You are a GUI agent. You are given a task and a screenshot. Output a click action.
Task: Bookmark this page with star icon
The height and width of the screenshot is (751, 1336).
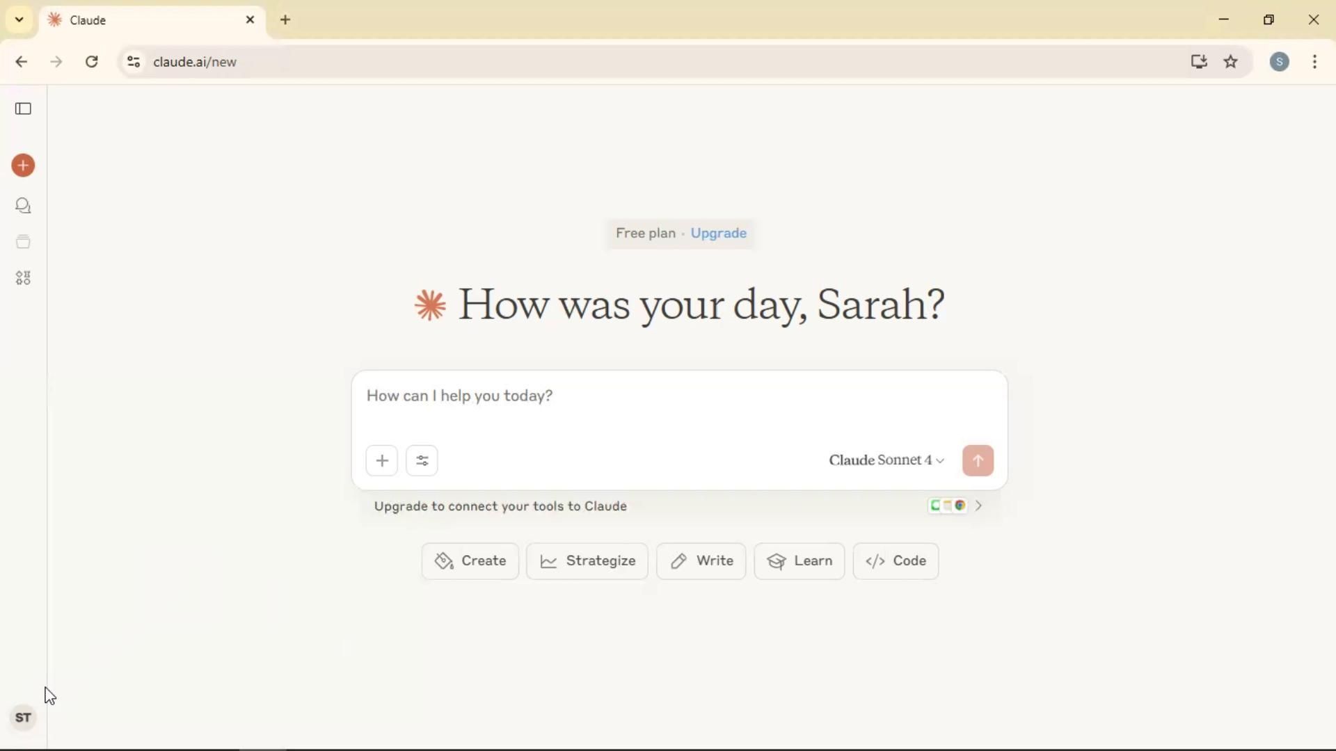1230,62
